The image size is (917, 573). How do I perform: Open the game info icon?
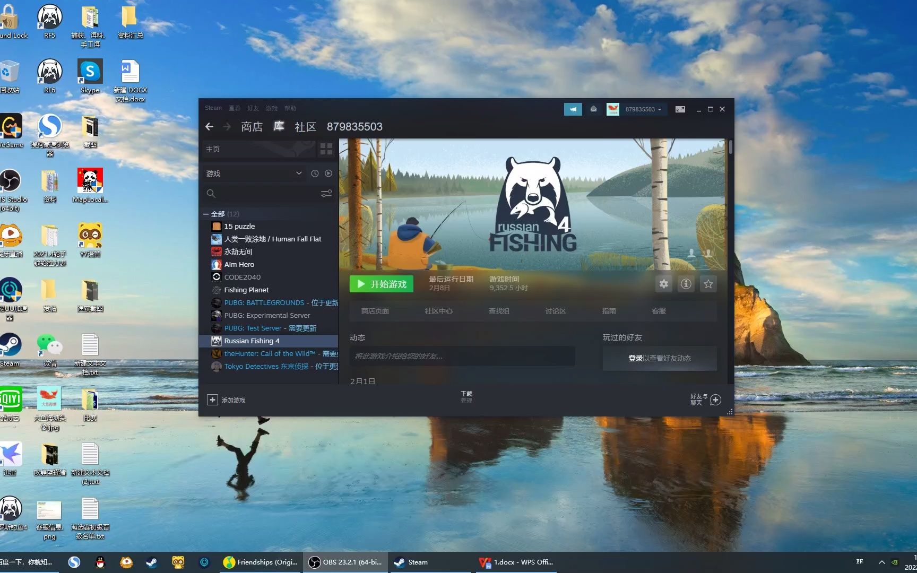(686, 284)
